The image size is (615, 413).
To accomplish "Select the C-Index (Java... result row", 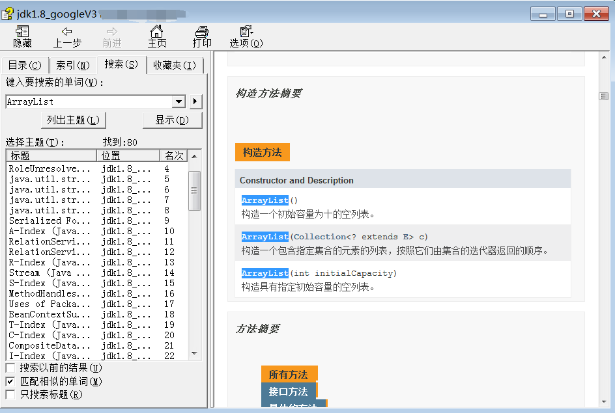I will click(97, 335).
